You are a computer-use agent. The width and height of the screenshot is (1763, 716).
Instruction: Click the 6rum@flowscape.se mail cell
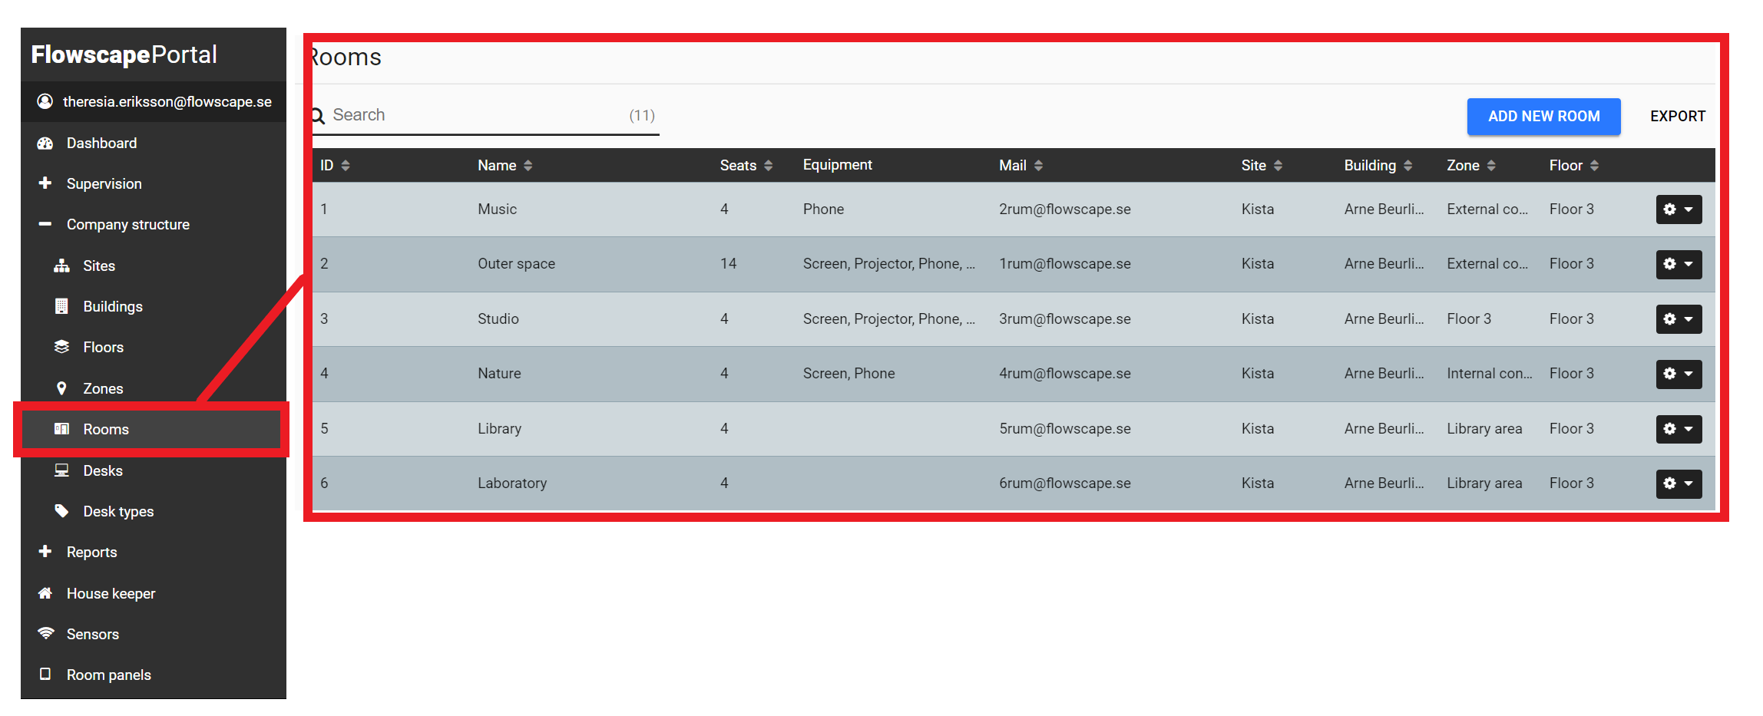tap(1064, 483)
